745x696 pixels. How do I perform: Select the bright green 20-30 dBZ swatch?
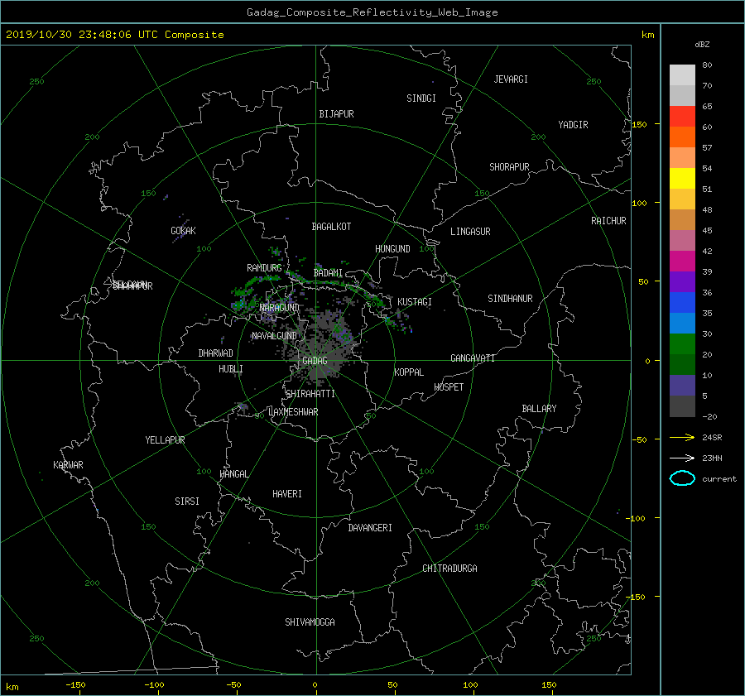[x=682, y=344]
